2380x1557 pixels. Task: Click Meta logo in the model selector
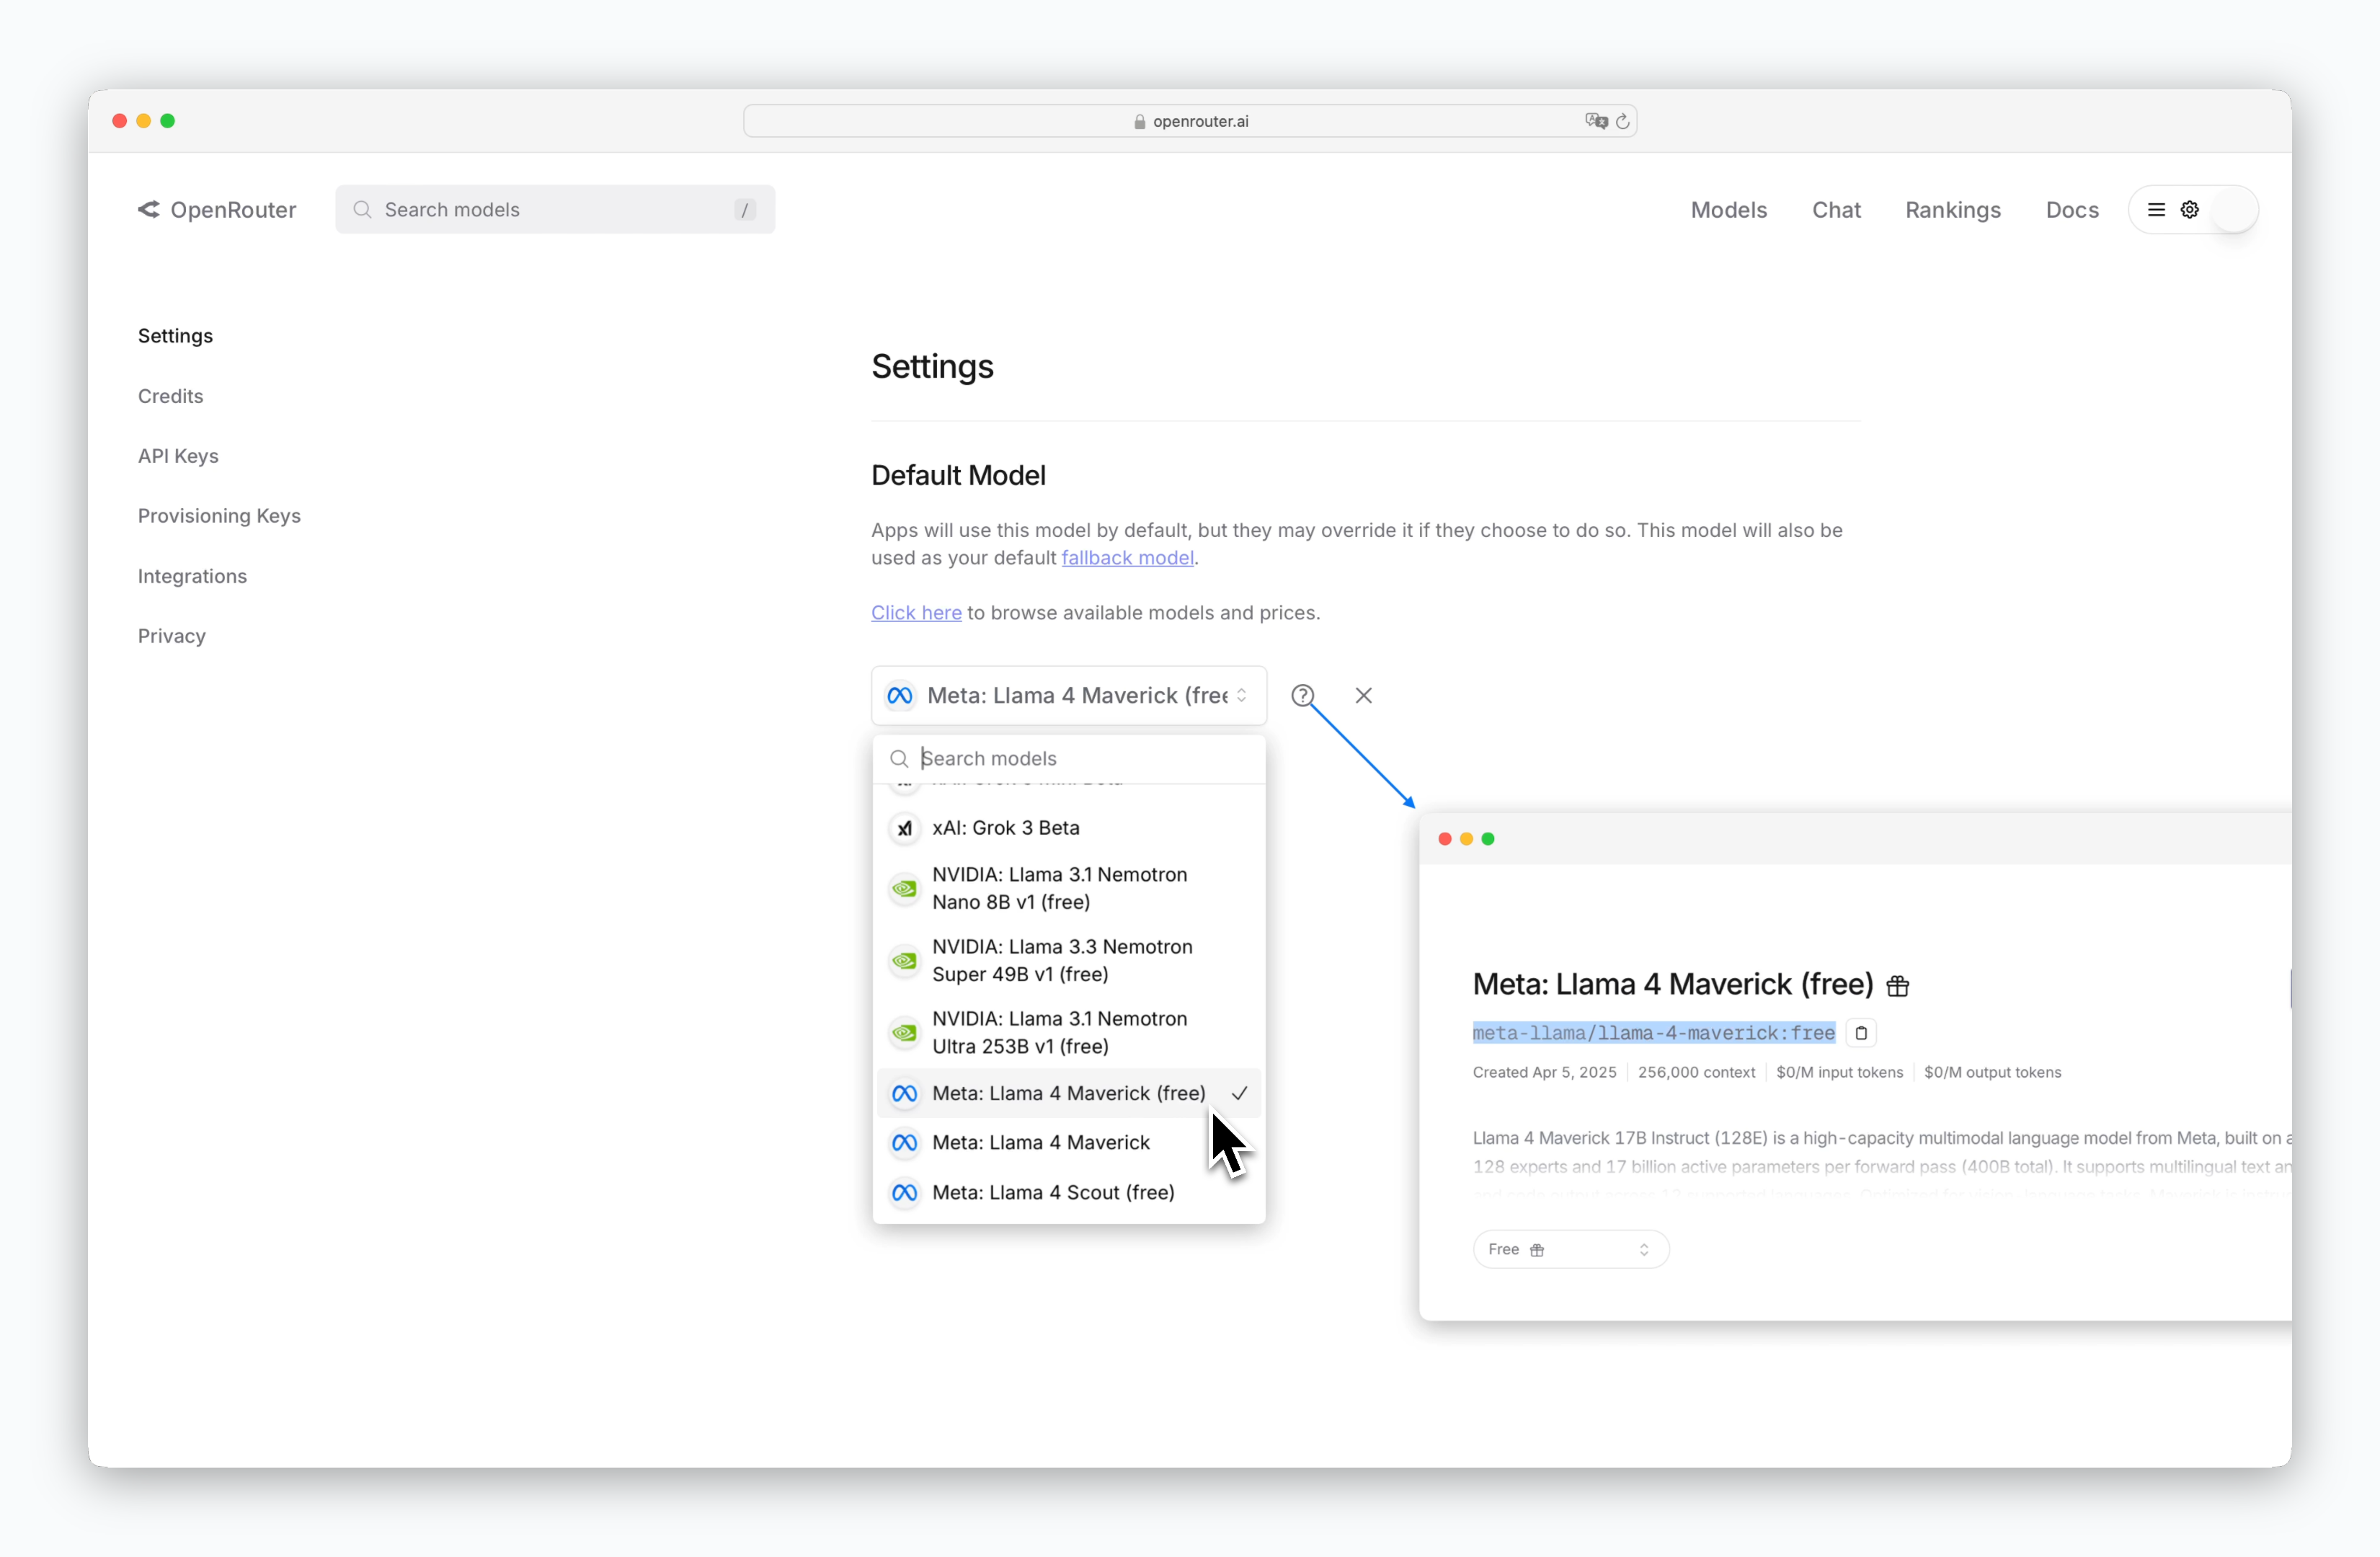900,695
